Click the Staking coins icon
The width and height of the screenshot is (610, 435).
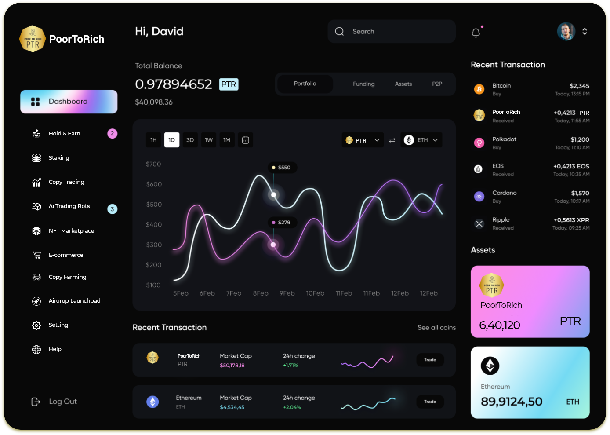coord(36,158)
